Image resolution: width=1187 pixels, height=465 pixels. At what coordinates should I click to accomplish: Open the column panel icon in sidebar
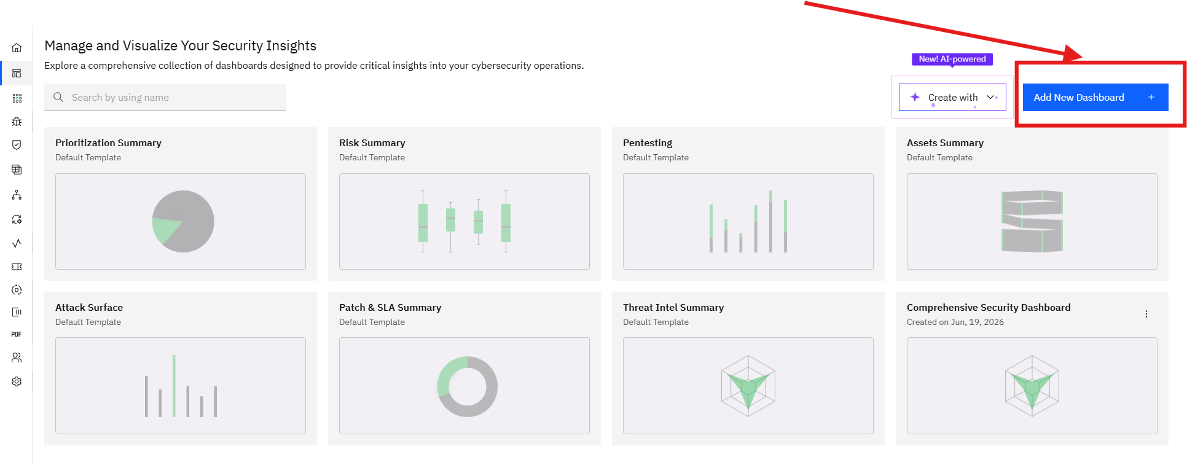(x=17, y=312)
